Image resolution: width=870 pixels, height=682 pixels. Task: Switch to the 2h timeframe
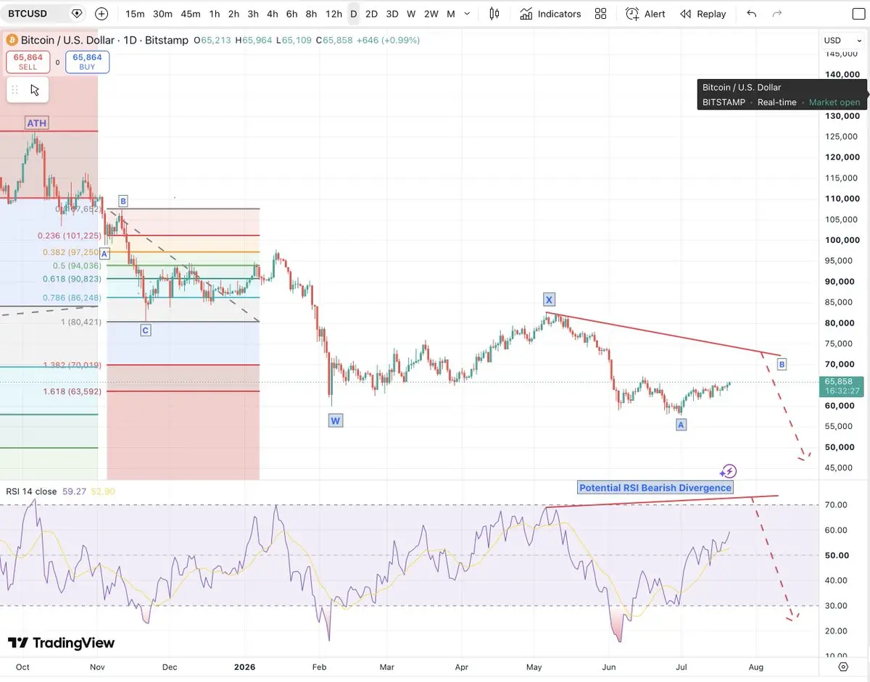[233, 14]
